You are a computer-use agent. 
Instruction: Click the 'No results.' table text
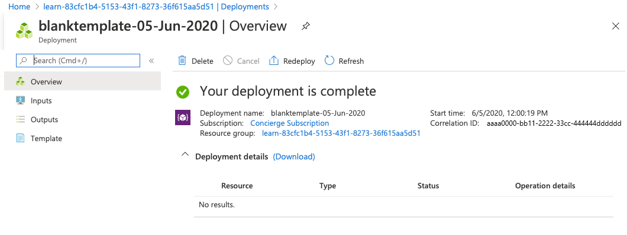click(x=216, y=205)
